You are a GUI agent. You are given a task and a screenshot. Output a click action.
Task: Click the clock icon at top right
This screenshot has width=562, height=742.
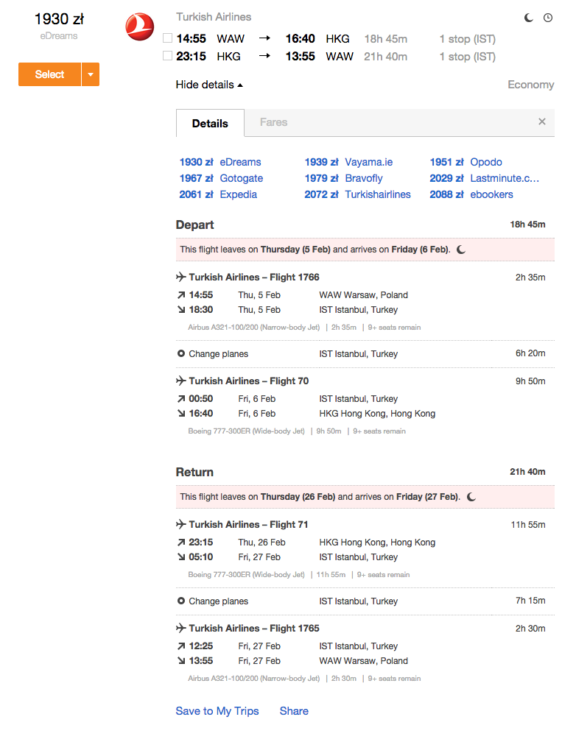point(548,18)
